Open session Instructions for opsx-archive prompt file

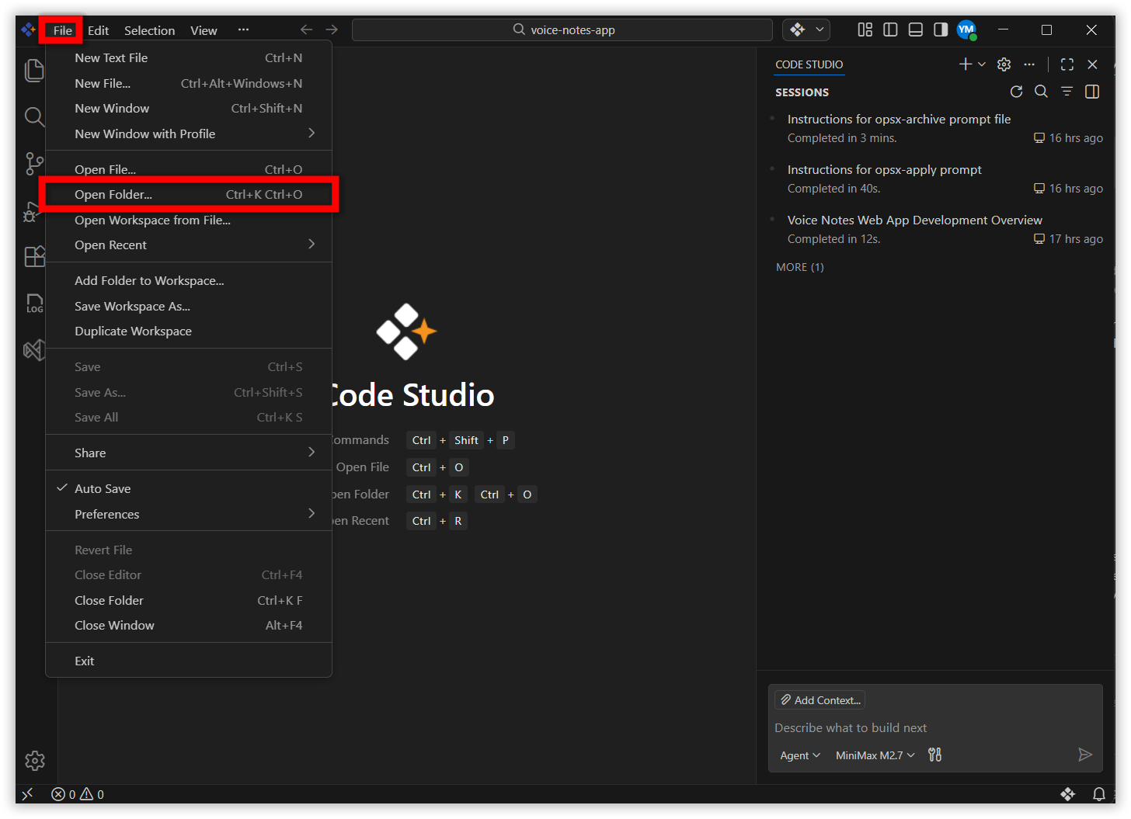[x=937, y=128]
